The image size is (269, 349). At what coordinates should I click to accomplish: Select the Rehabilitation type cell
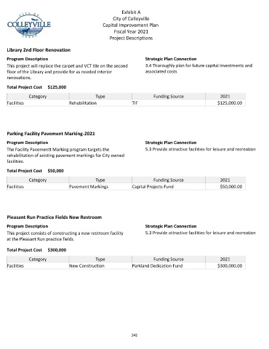[x=100, y=103]
